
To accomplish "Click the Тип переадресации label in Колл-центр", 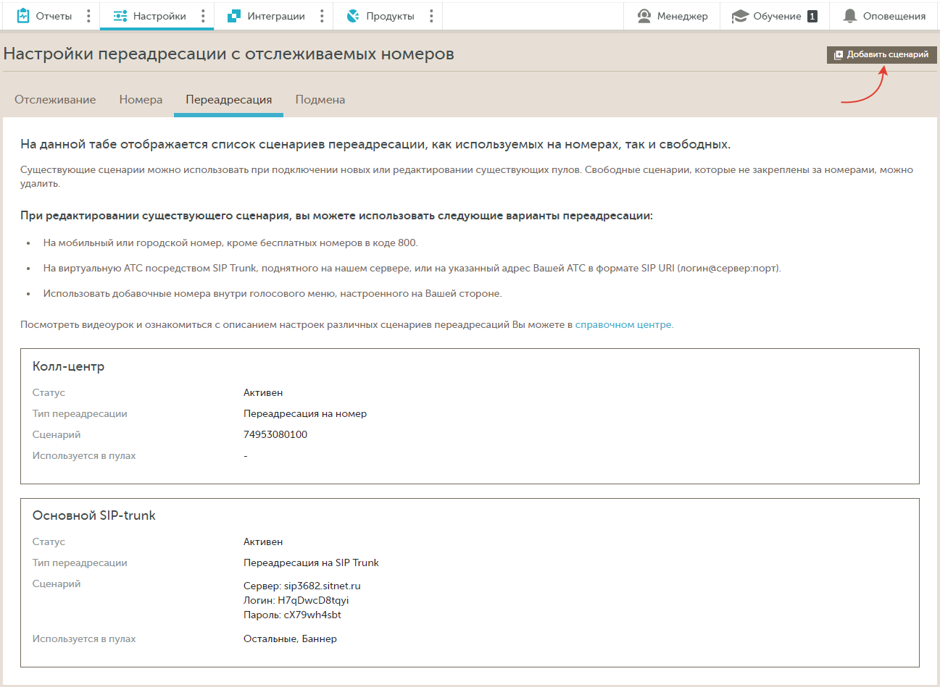I will (x=80, y=413).
